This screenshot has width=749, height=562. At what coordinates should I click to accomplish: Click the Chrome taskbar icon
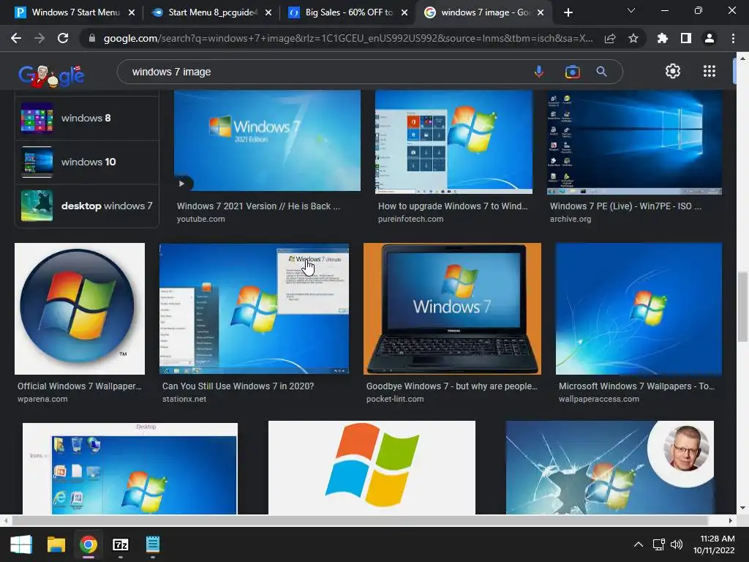point(89,544)
